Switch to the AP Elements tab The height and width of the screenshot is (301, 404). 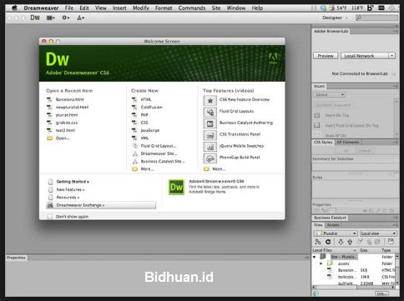coord(348,143)
